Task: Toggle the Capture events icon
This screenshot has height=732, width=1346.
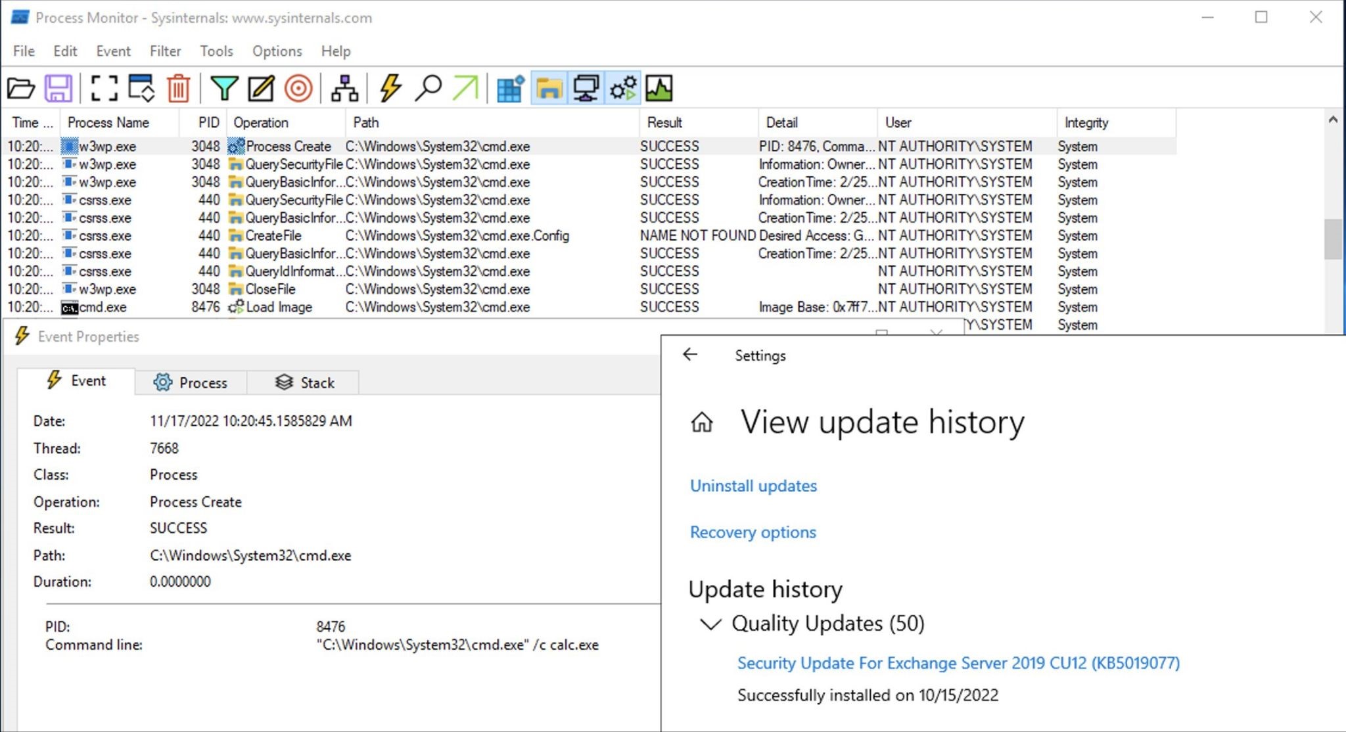Action: tap(104, 88)
